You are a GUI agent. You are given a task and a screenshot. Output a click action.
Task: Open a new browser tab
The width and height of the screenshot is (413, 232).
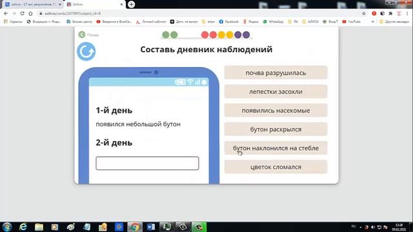pos(131,5)
